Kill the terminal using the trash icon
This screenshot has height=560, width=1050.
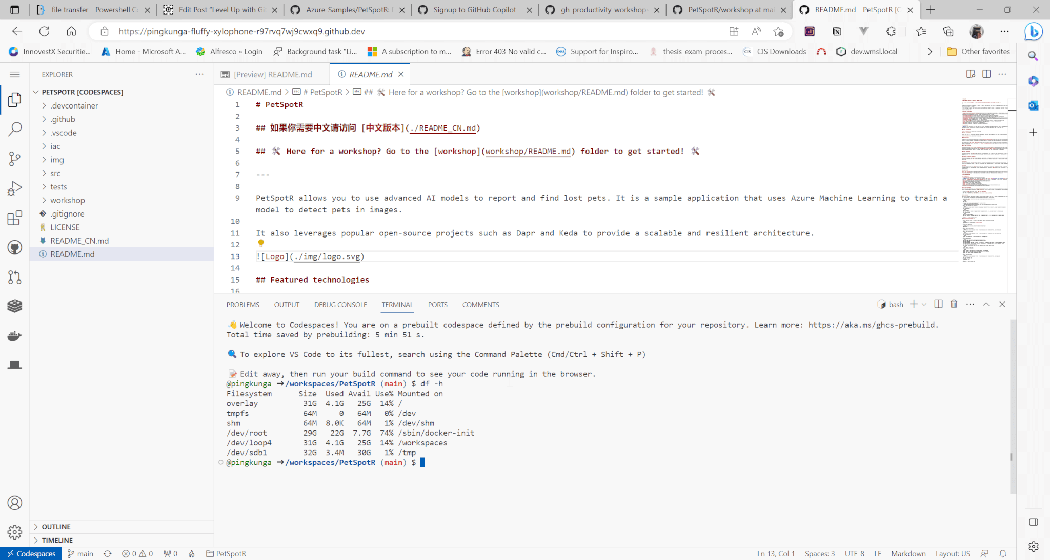pyautogui.click(x=954, y=304)
